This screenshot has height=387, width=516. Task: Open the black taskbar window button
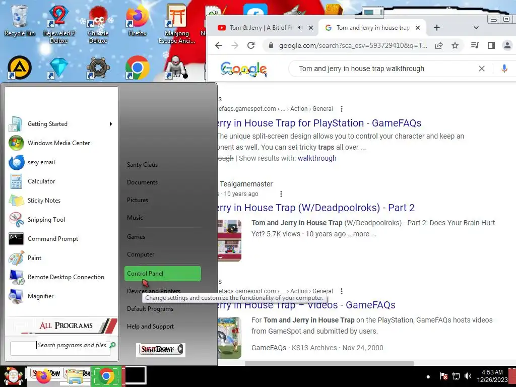tap(135, 375)
